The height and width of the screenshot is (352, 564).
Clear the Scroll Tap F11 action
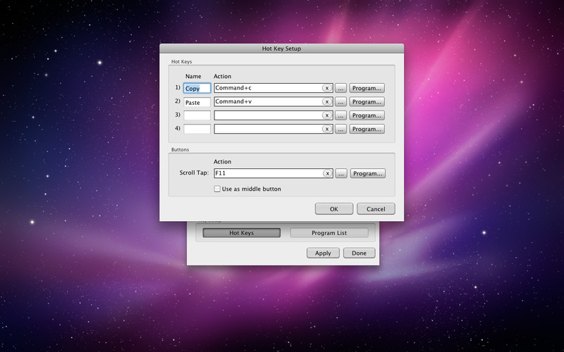tap(327, 173)
